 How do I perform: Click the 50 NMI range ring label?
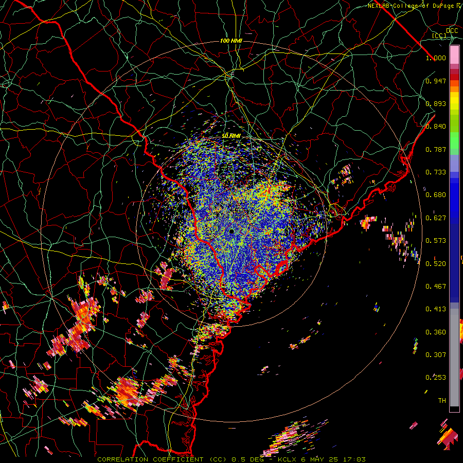point(231,136)
